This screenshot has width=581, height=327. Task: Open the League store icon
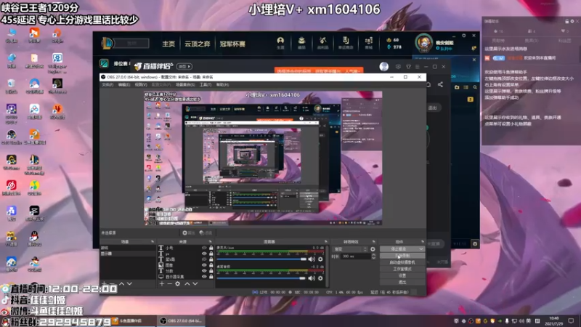pos(369,42)
